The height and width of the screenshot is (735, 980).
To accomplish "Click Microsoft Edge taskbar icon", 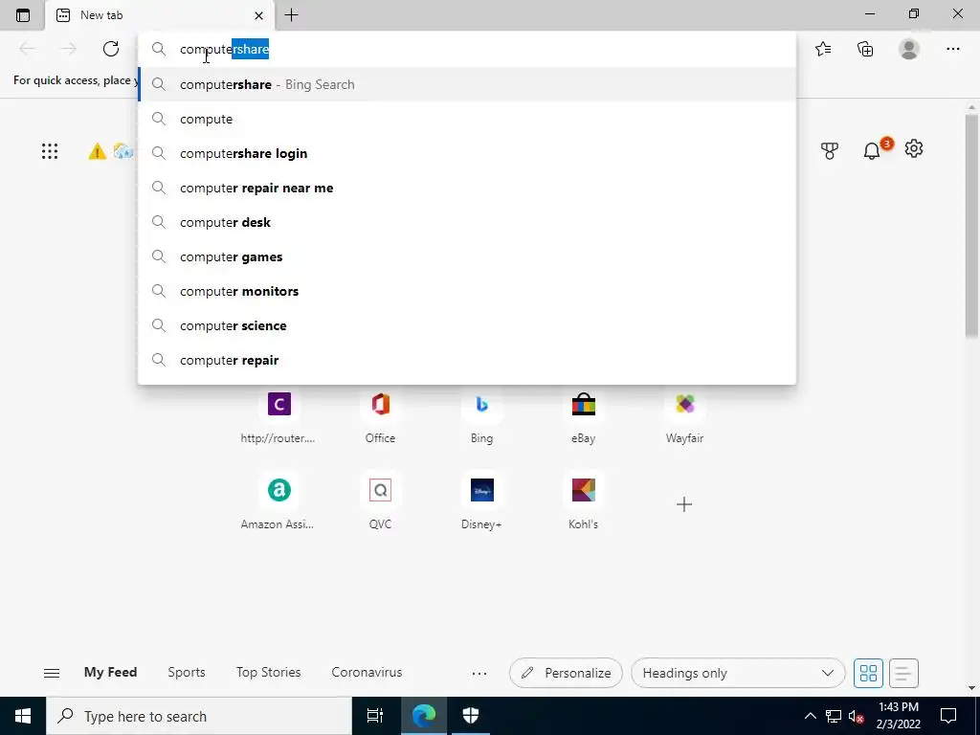I will (x=423, y=716).
